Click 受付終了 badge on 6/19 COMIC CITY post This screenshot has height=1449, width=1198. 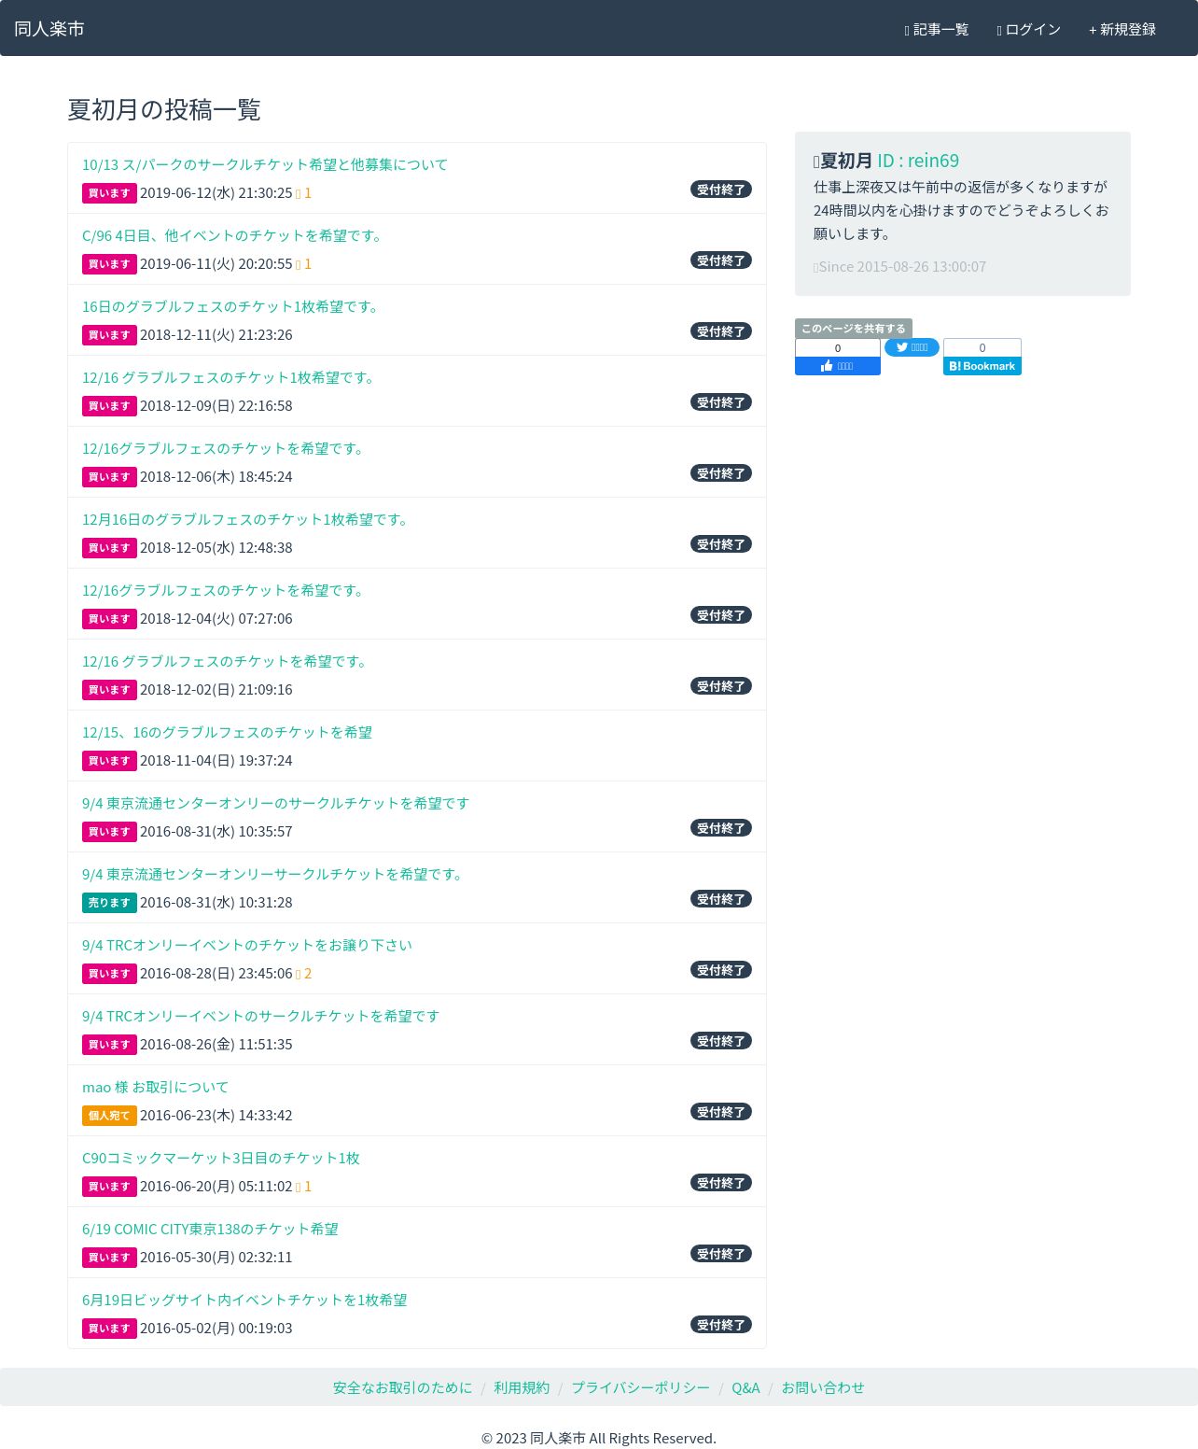point(721,1254)
